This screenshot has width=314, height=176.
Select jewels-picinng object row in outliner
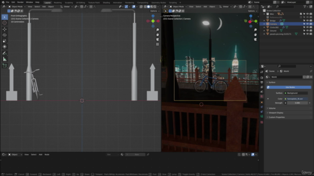coord(286,34)
